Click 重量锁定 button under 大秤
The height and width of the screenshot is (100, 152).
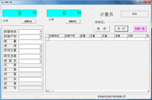point(28,22)
